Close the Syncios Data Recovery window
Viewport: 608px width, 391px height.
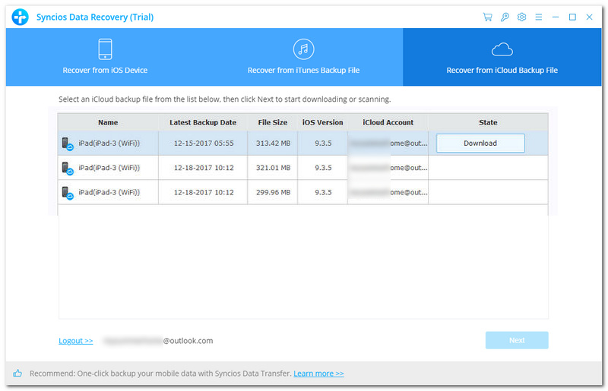(x=590, y=17)
